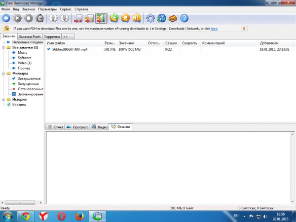Open the Сервис menu
Viewport: 296px width, 222px height.
pyautogui.click(x=66, y=9)
